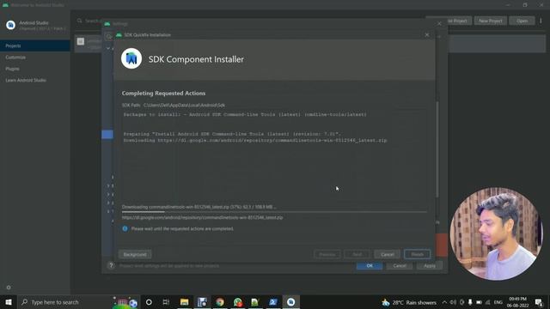Open PowerShell from the taskbar
The width and height of the screenshot is (550, 309).
coord(273,302)
